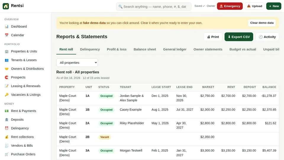Screen dimensions: 284x160
Task: Click the Saved status indicator
Action: tap(199, 6)
